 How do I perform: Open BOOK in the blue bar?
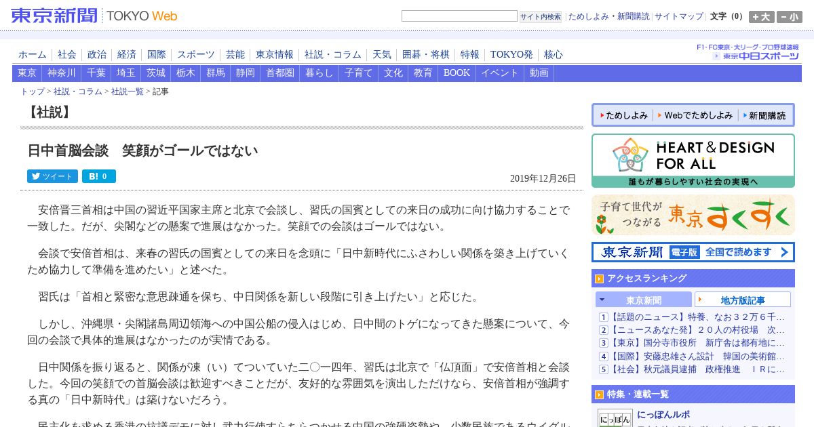457,73
